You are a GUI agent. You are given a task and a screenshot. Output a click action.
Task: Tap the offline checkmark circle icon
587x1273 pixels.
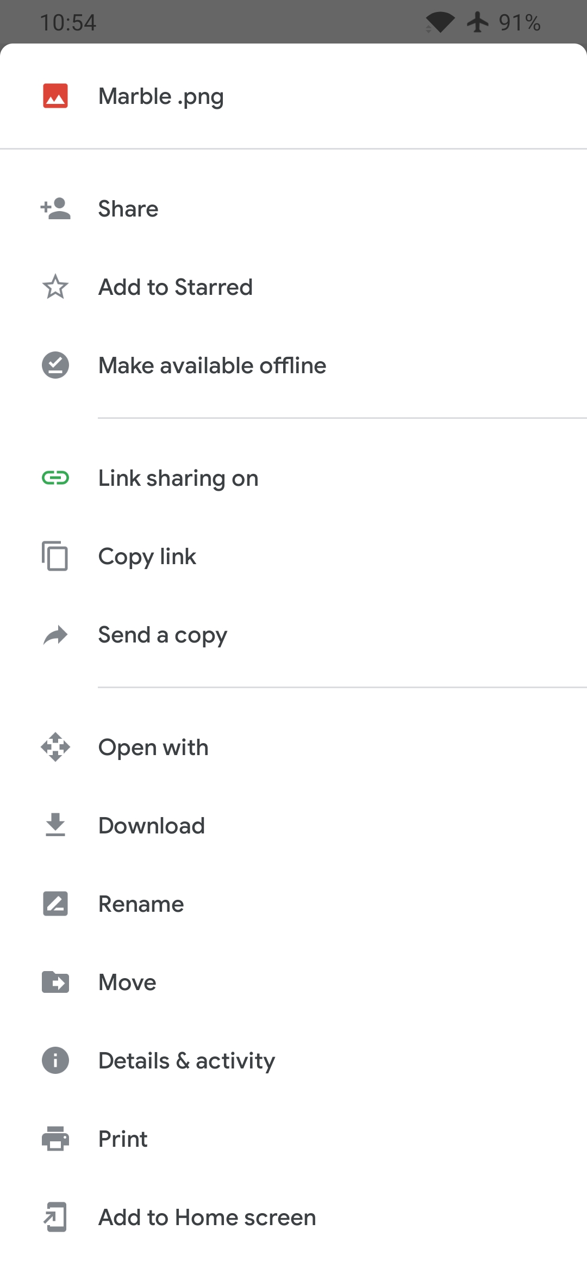click(x=55, y=365)
